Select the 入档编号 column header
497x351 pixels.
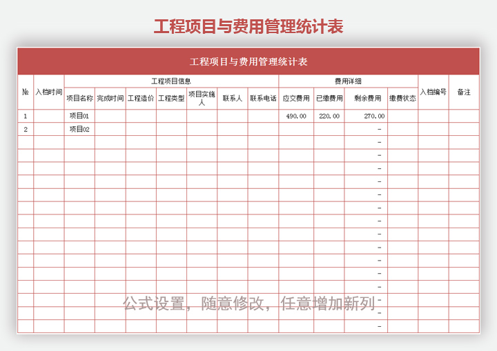click(433, 92)
